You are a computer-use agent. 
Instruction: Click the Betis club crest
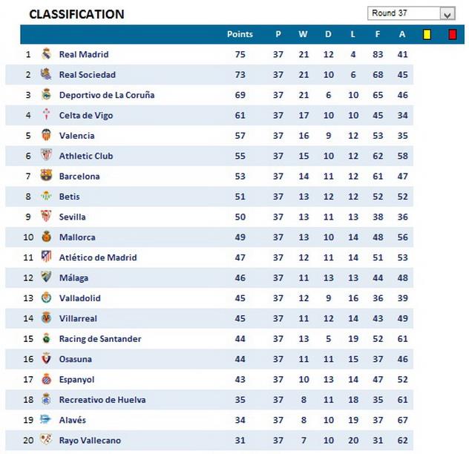(x=46, y=197)
